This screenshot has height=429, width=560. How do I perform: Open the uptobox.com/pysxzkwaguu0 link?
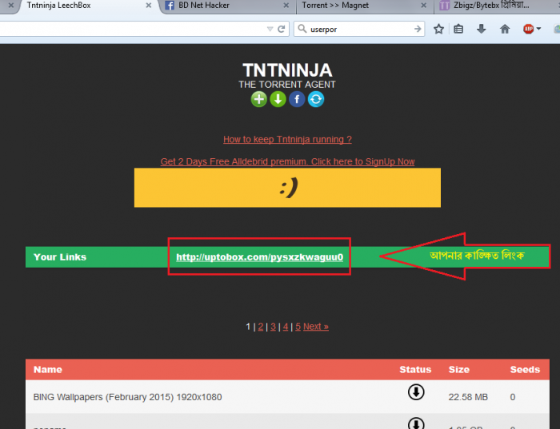[x=260, y=257]
